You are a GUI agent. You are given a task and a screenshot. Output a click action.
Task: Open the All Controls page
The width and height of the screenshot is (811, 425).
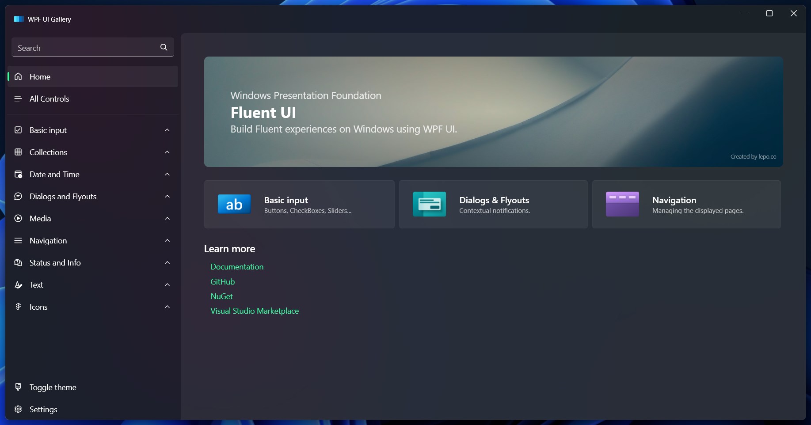click(93, 99)
